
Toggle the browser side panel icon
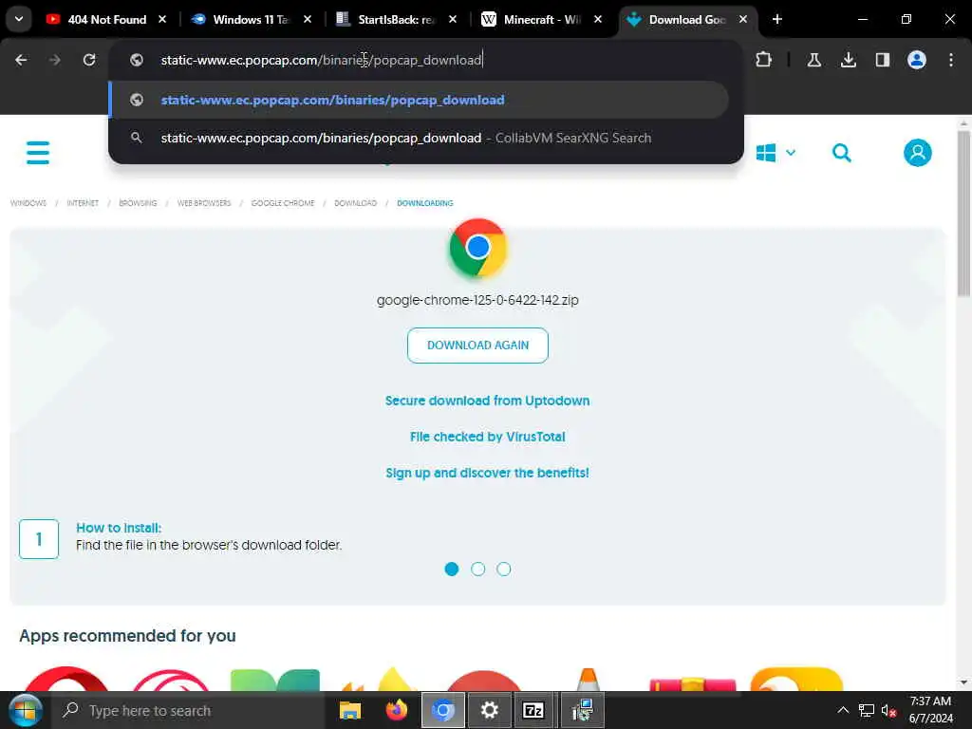[883, 60]
